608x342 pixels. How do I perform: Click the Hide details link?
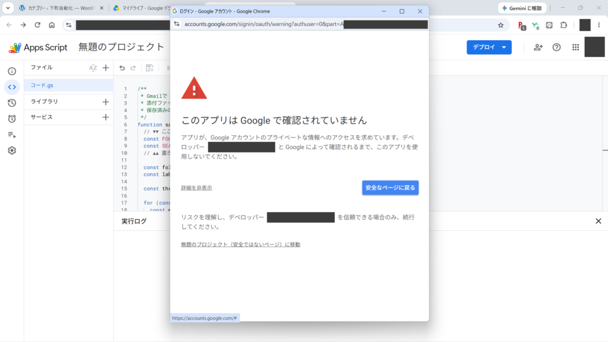click(x=196, y=188)
